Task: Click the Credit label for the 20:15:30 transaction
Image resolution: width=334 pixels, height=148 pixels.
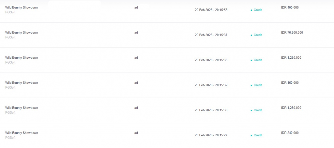Action: click(x=258, y=110)
